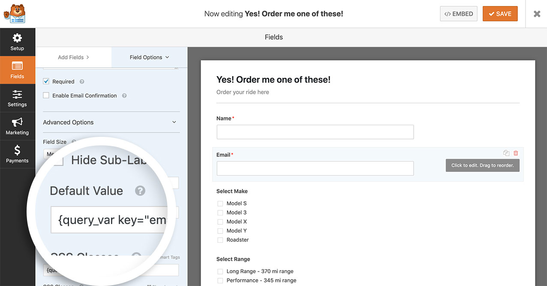The width and height of the screenshot is (547, 286).
Task: Click help icon beside Enable Email Confirmation
Action: (124, 96)
